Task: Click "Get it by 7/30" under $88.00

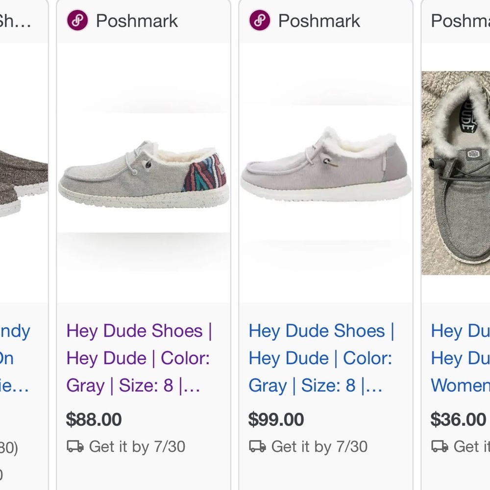Action: coord(137,446)
